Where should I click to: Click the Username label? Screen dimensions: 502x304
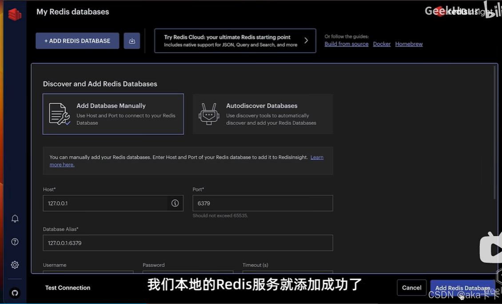pos(55,265)
